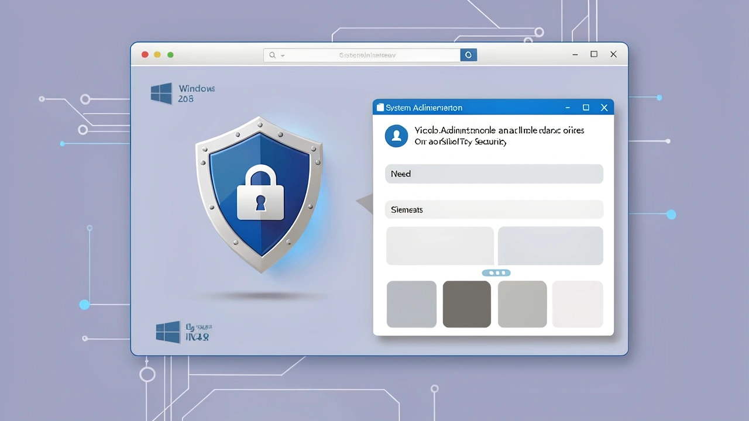Minimize the System Administration dialog
The width and height of the screenshot is (749, 421).
click(568, 108)
